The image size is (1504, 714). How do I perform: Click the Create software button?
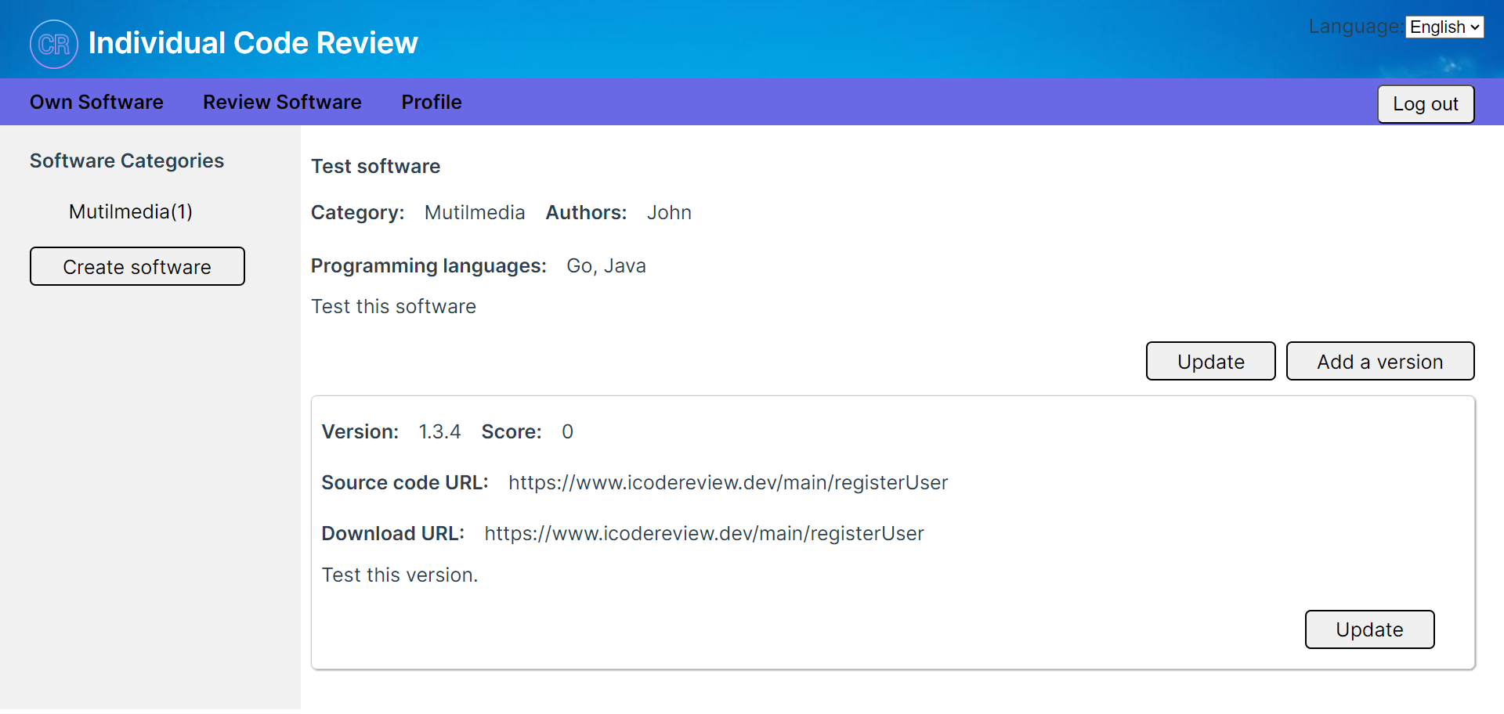pyautogui.click(x=137, y=267)
